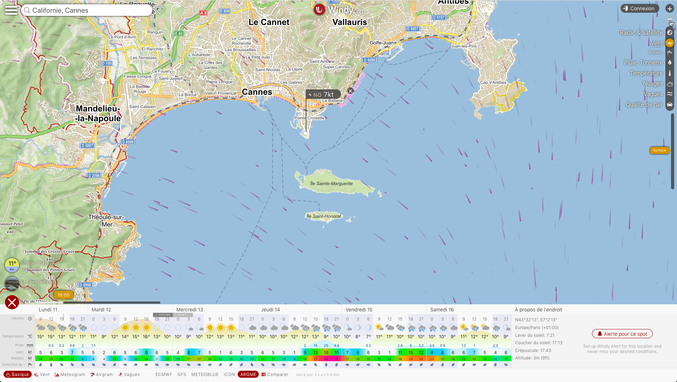Activate the Nuages cloud layer icon
The width and height of the screenshot is (677, 382).
point(670,84)
